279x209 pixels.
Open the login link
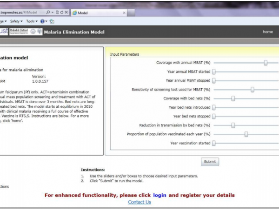[159, 195]
